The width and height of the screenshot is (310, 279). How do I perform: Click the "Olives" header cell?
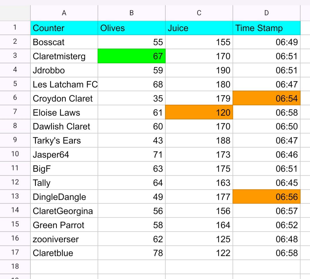pyautogui.click(x=131, y=28)
